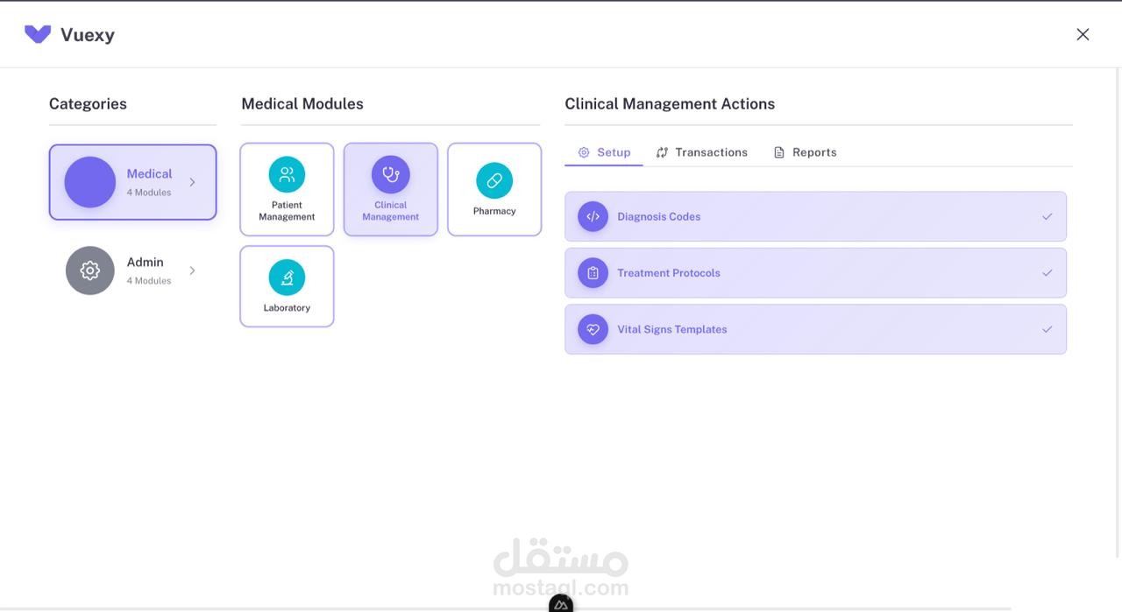Toggle the Treatment Protocols checkmark
The image size is (1122, 612).
[x=1047, y=273]
